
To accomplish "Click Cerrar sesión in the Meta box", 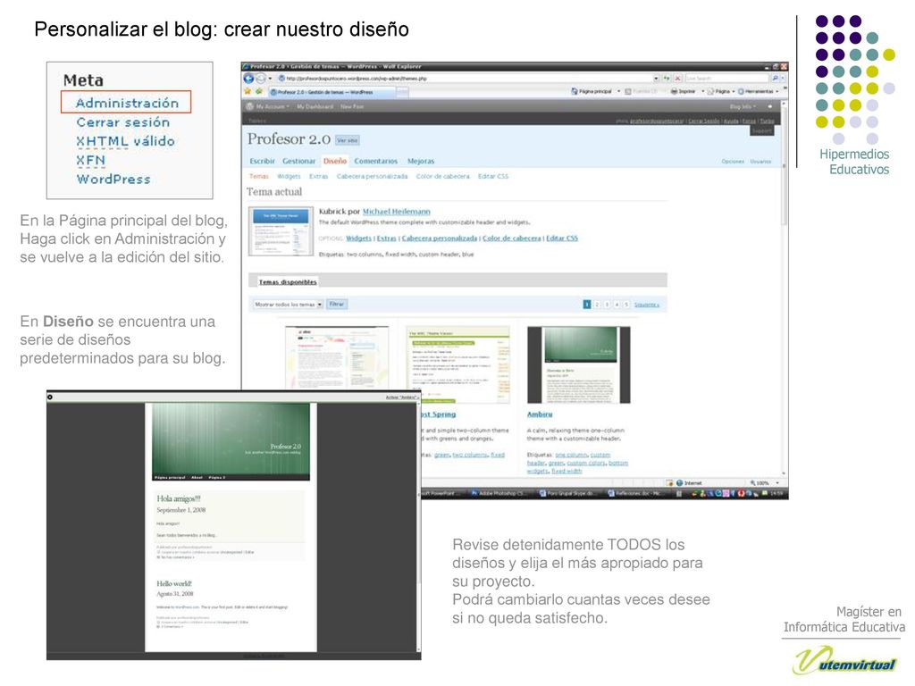I will [123, 121].
